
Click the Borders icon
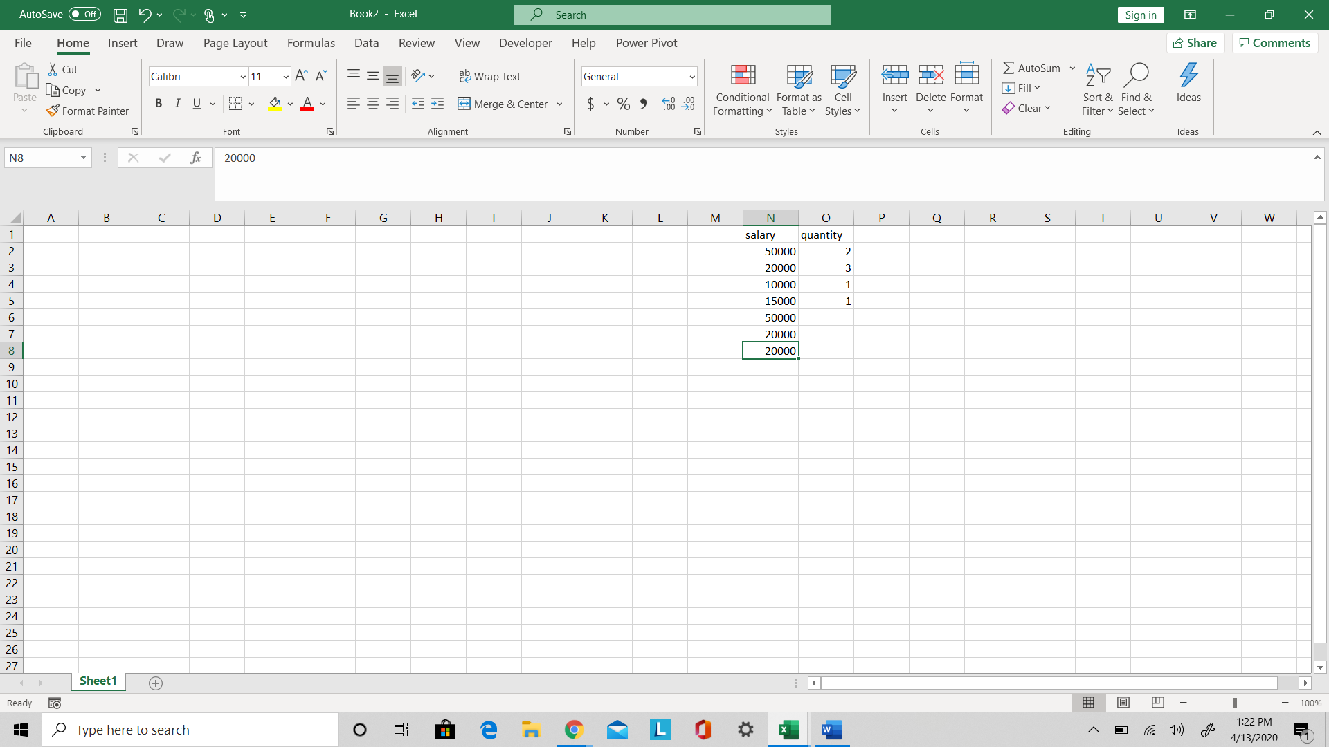(235, 104)
